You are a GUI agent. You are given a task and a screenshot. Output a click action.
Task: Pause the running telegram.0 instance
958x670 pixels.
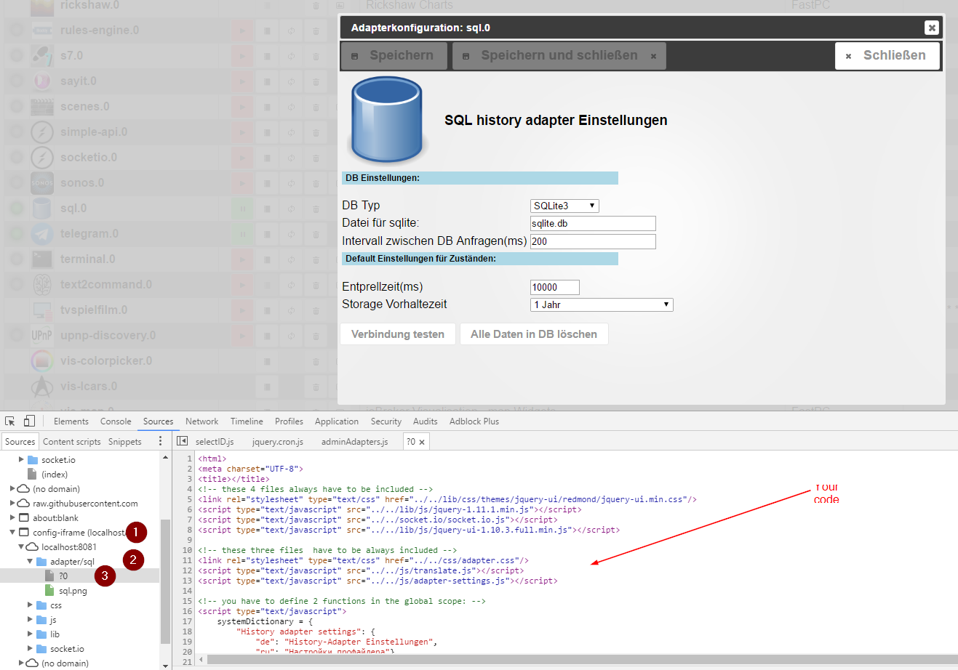click(242, 234)
